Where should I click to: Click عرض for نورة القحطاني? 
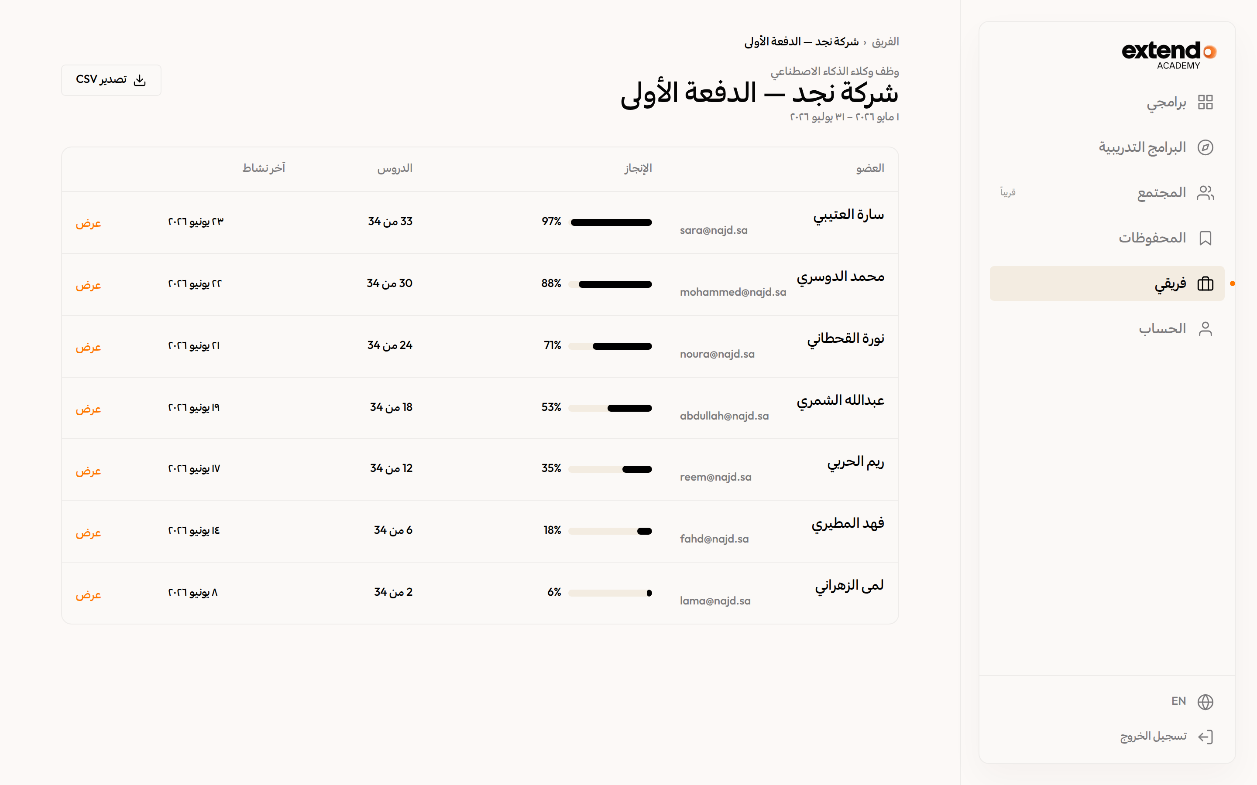pyautogui.click(x=88, y=346)
